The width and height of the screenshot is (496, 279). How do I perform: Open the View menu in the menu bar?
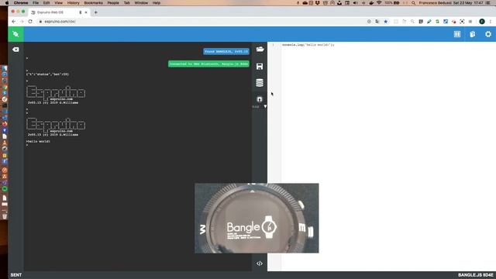pyautogui.click(x=59, y=3)
